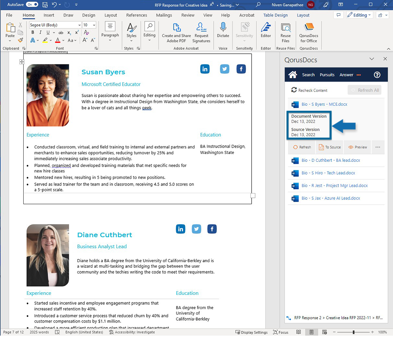Open the font size dropdown
This screenshot has height=338, width=393.
click(94, 25)
